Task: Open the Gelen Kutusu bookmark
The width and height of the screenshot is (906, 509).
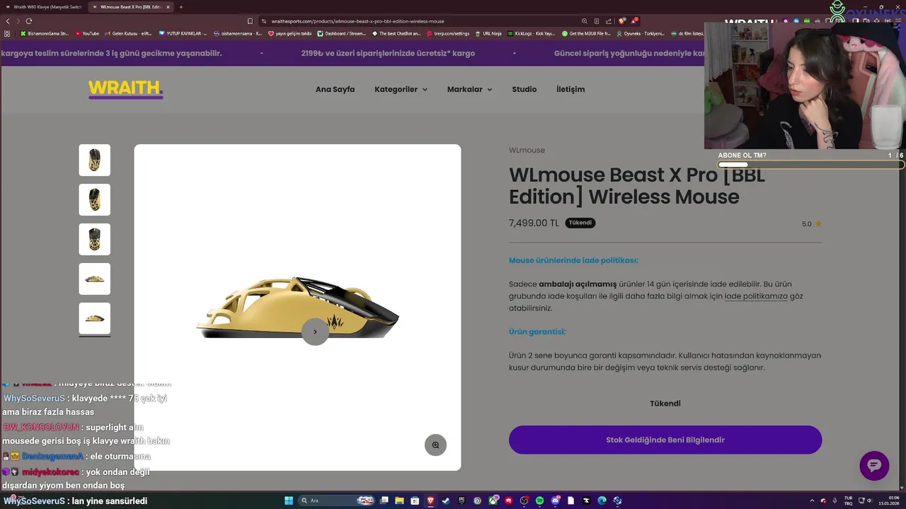Action: click(128, 33)
